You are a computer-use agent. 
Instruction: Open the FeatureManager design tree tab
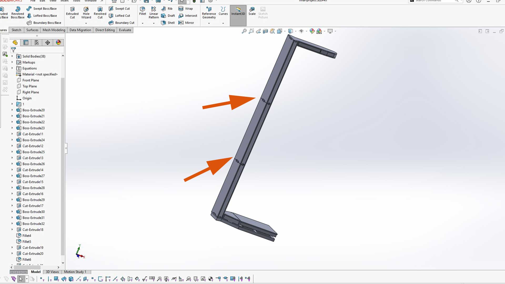tap(15, 43)
